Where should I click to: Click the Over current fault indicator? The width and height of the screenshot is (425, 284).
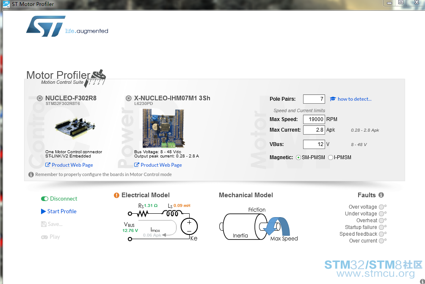[382, 241]
